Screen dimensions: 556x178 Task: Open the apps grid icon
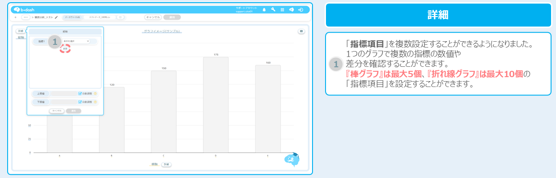tap(282, 9)
